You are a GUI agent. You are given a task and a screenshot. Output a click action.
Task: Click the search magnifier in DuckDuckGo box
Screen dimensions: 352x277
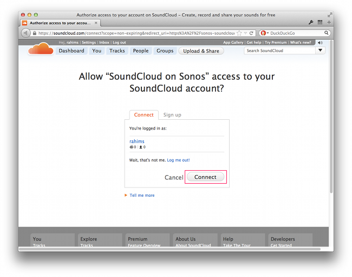[x=326, y=33]
